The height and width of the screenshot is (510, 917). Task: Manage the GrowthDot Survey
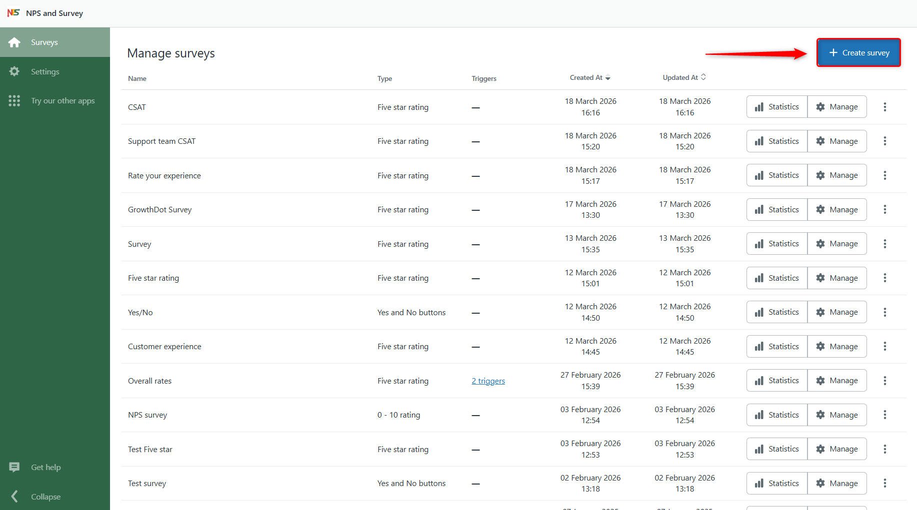click(x=837, y=210)
